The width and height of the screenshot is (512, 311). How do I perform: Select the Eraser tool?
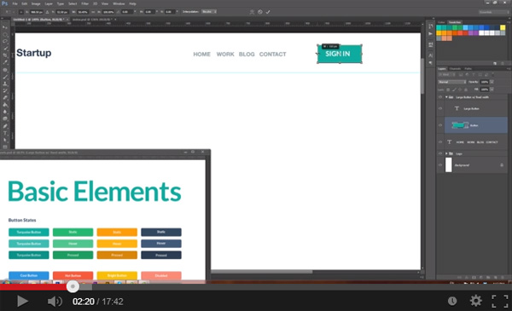coord(5,98)
